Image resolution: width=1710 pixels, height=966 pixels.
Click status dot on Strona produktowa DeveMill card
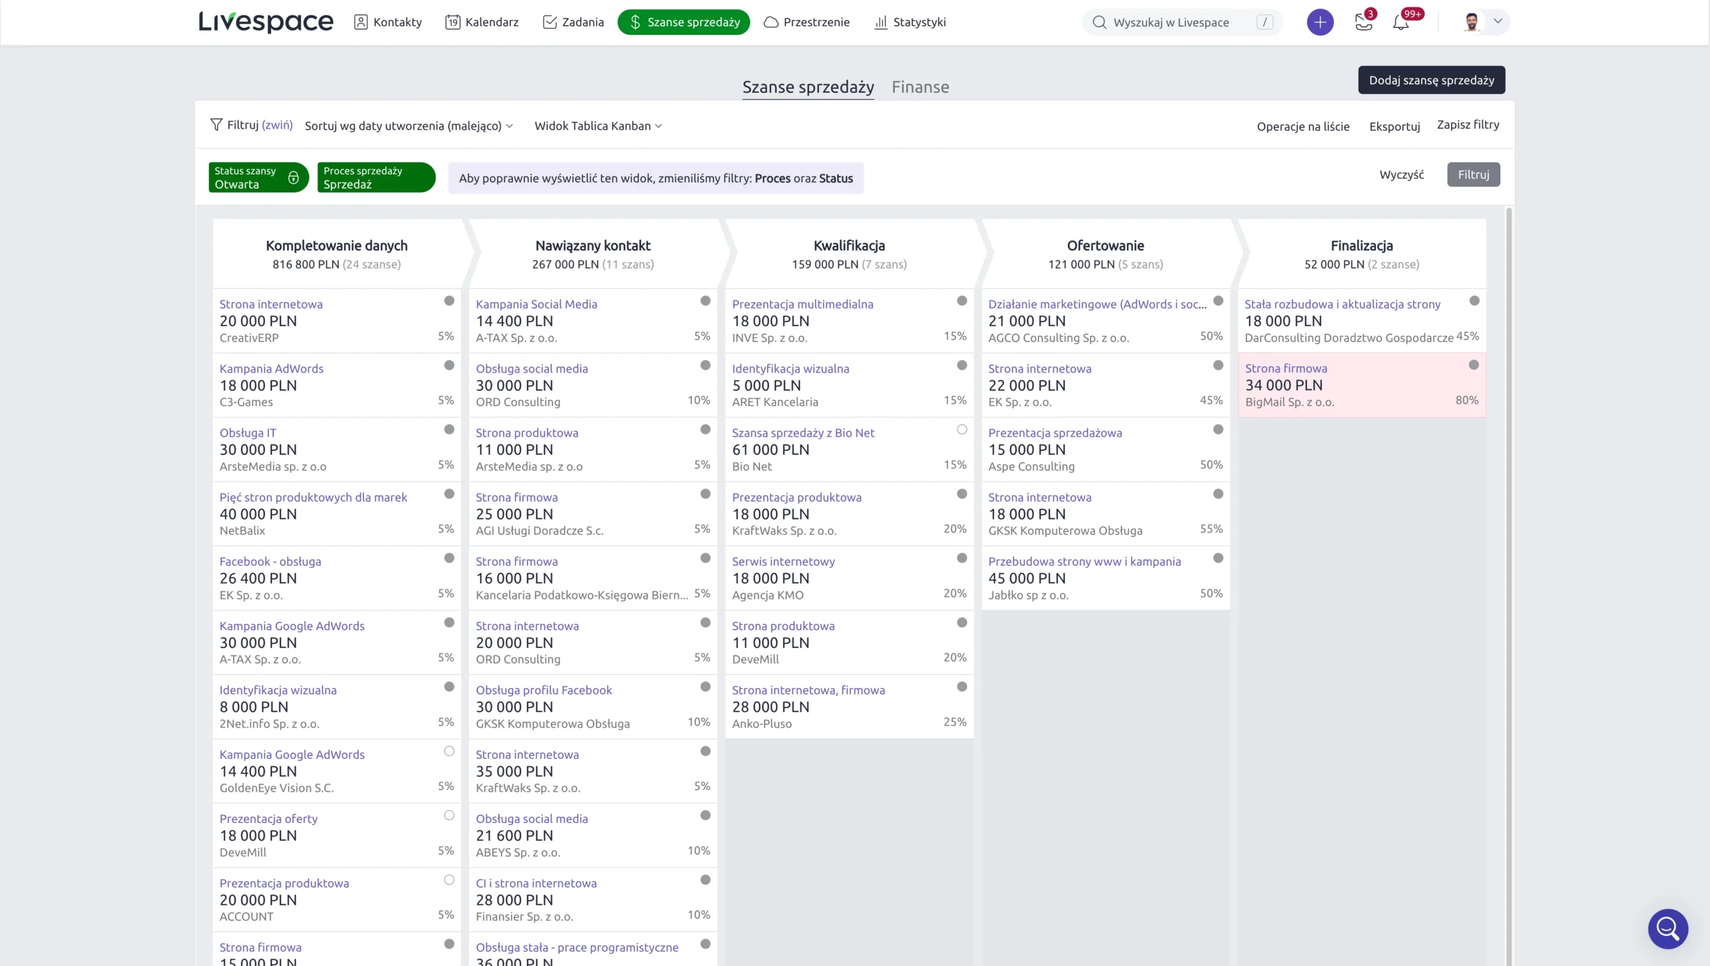click(962, 623)
